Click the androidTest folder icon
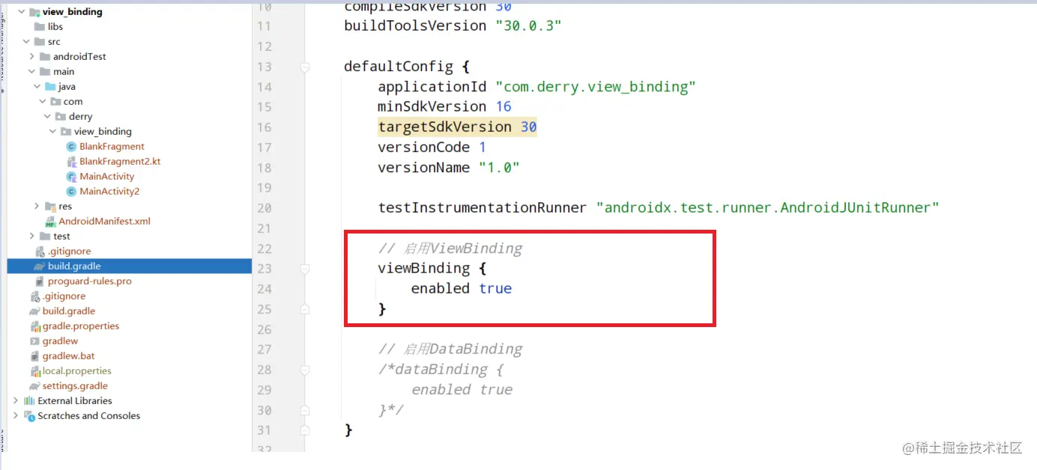 (x=45, y=57)
